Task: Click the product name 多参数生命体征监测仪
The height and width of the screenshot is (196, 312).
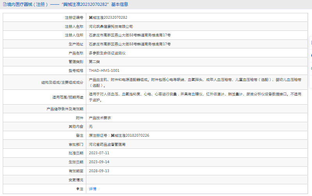Action: tap(107, 53)
